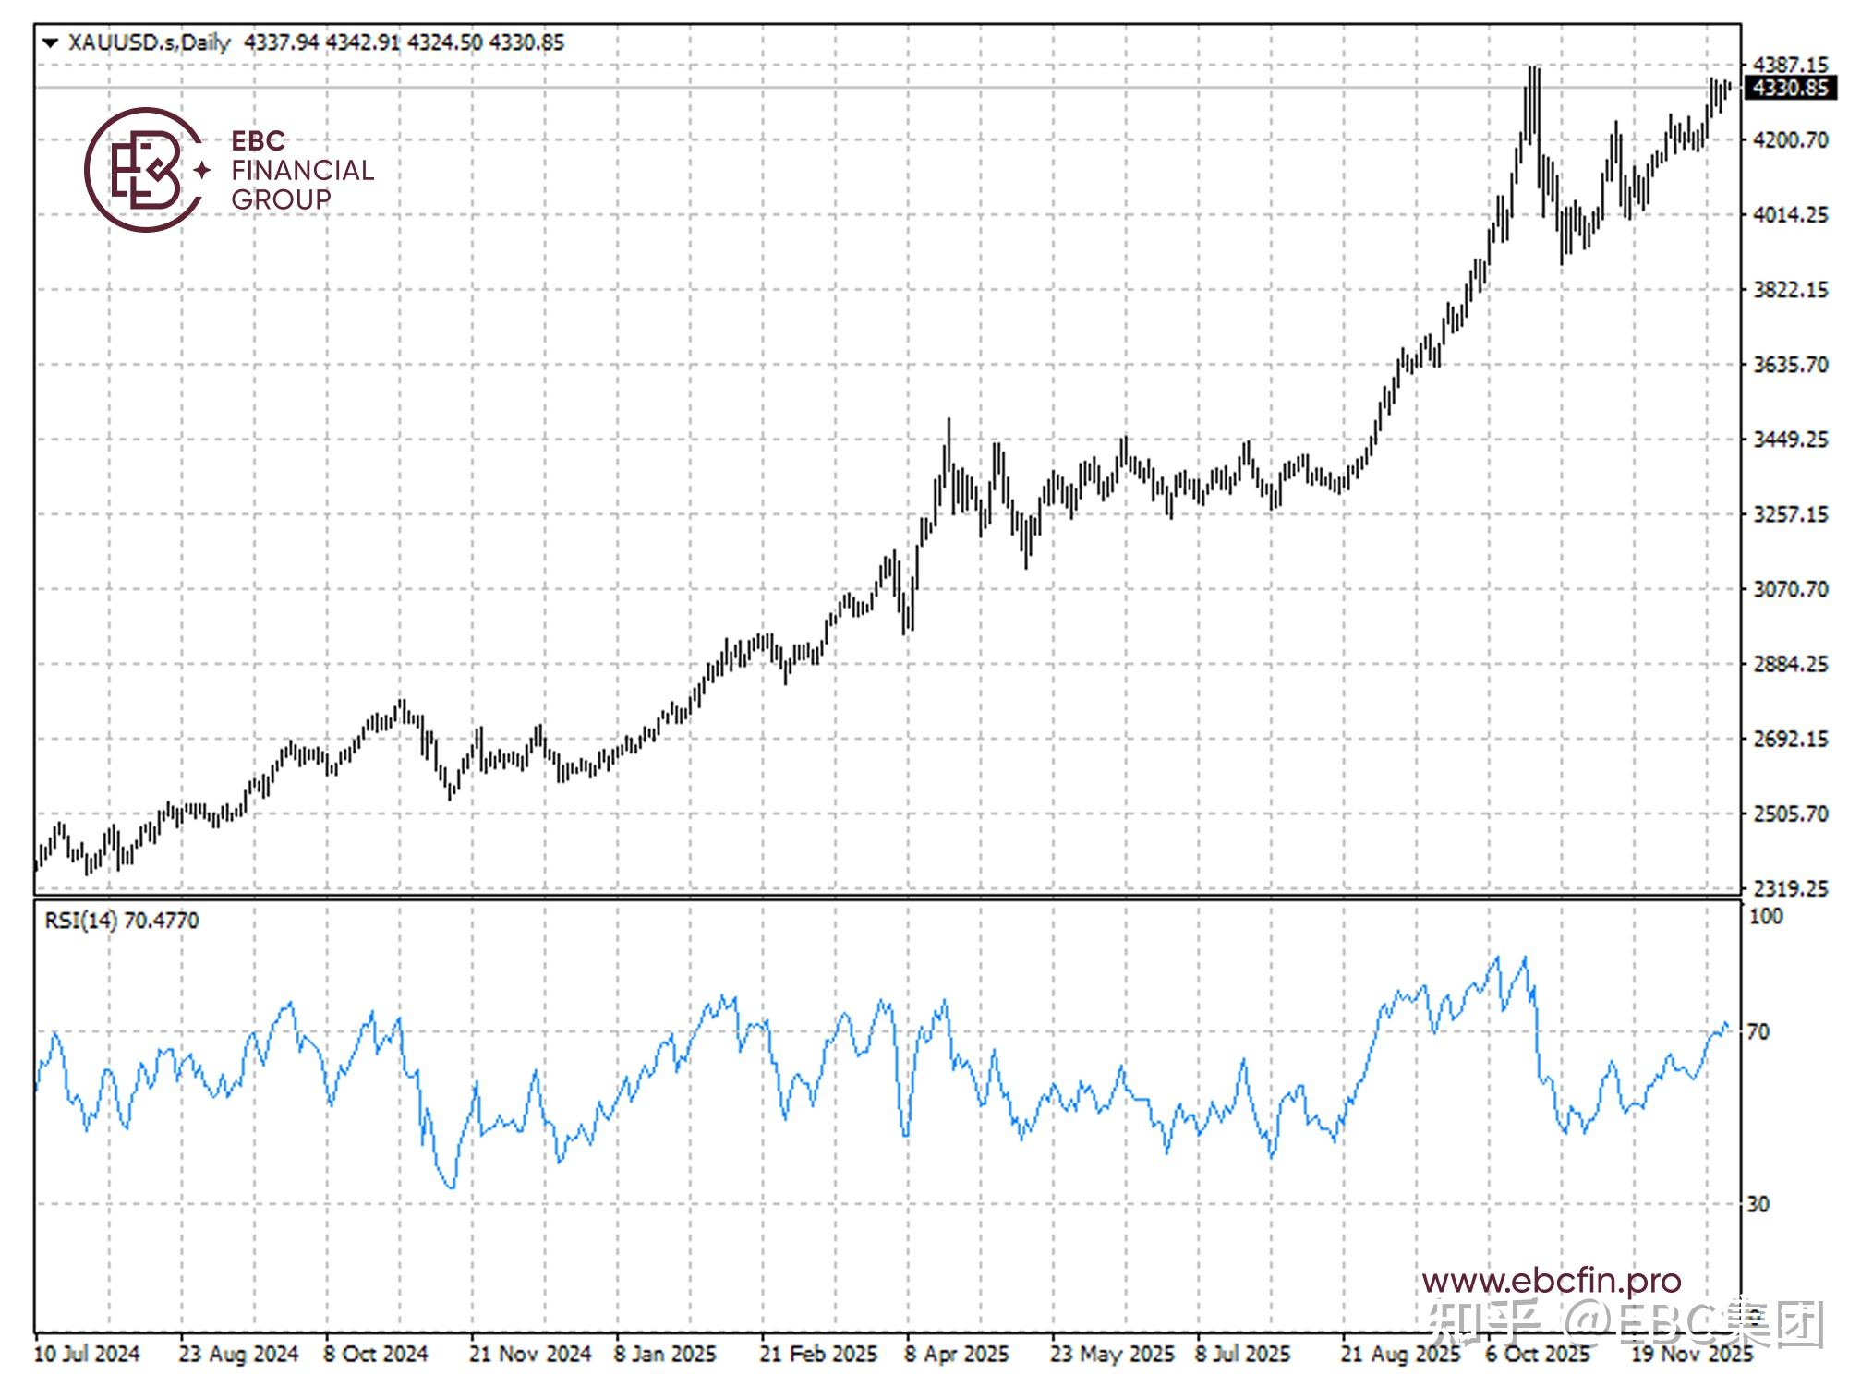The image size is (1873, 1398).
Task: Click the EBC circular logo icon
Action: point(143,170)
